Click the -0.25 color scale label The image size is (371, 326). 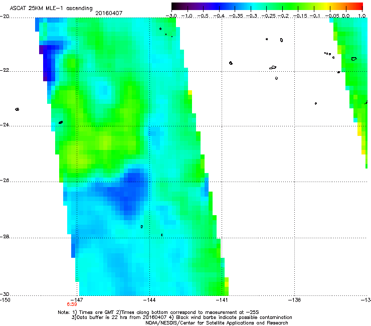pos(269,16)
